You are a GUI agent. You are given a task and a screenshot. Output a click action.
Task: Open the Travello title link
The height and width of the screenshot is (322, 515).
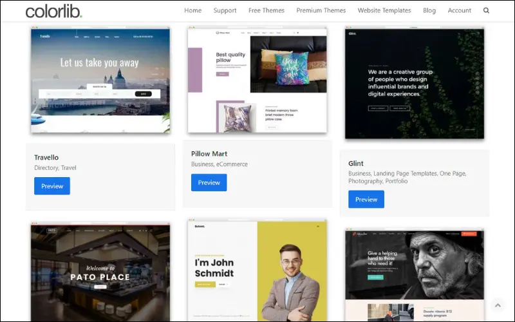click(46, 157)
